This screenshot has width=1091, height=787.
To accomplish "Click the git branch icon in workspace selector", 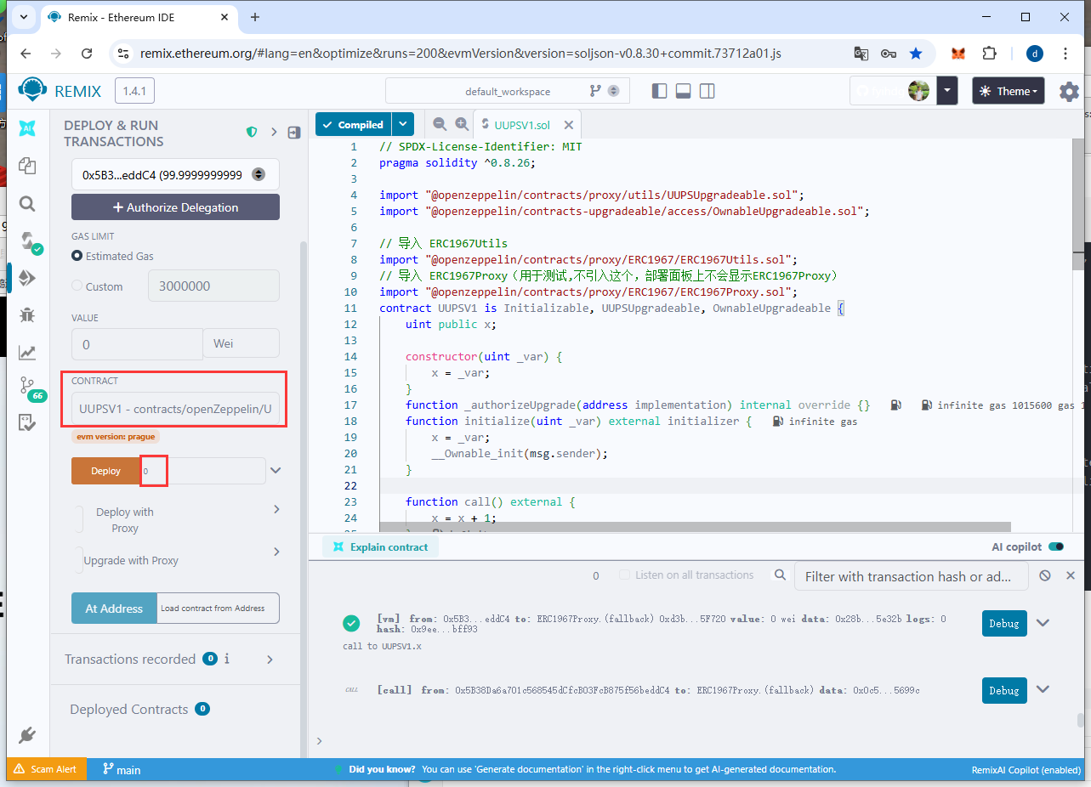I will [595, 91].
